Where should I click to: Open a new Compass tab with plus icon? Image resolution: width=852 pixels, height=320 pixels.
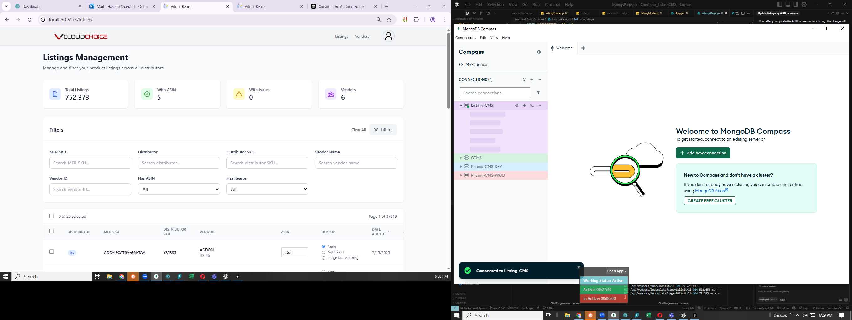click(x=584, y=48)
